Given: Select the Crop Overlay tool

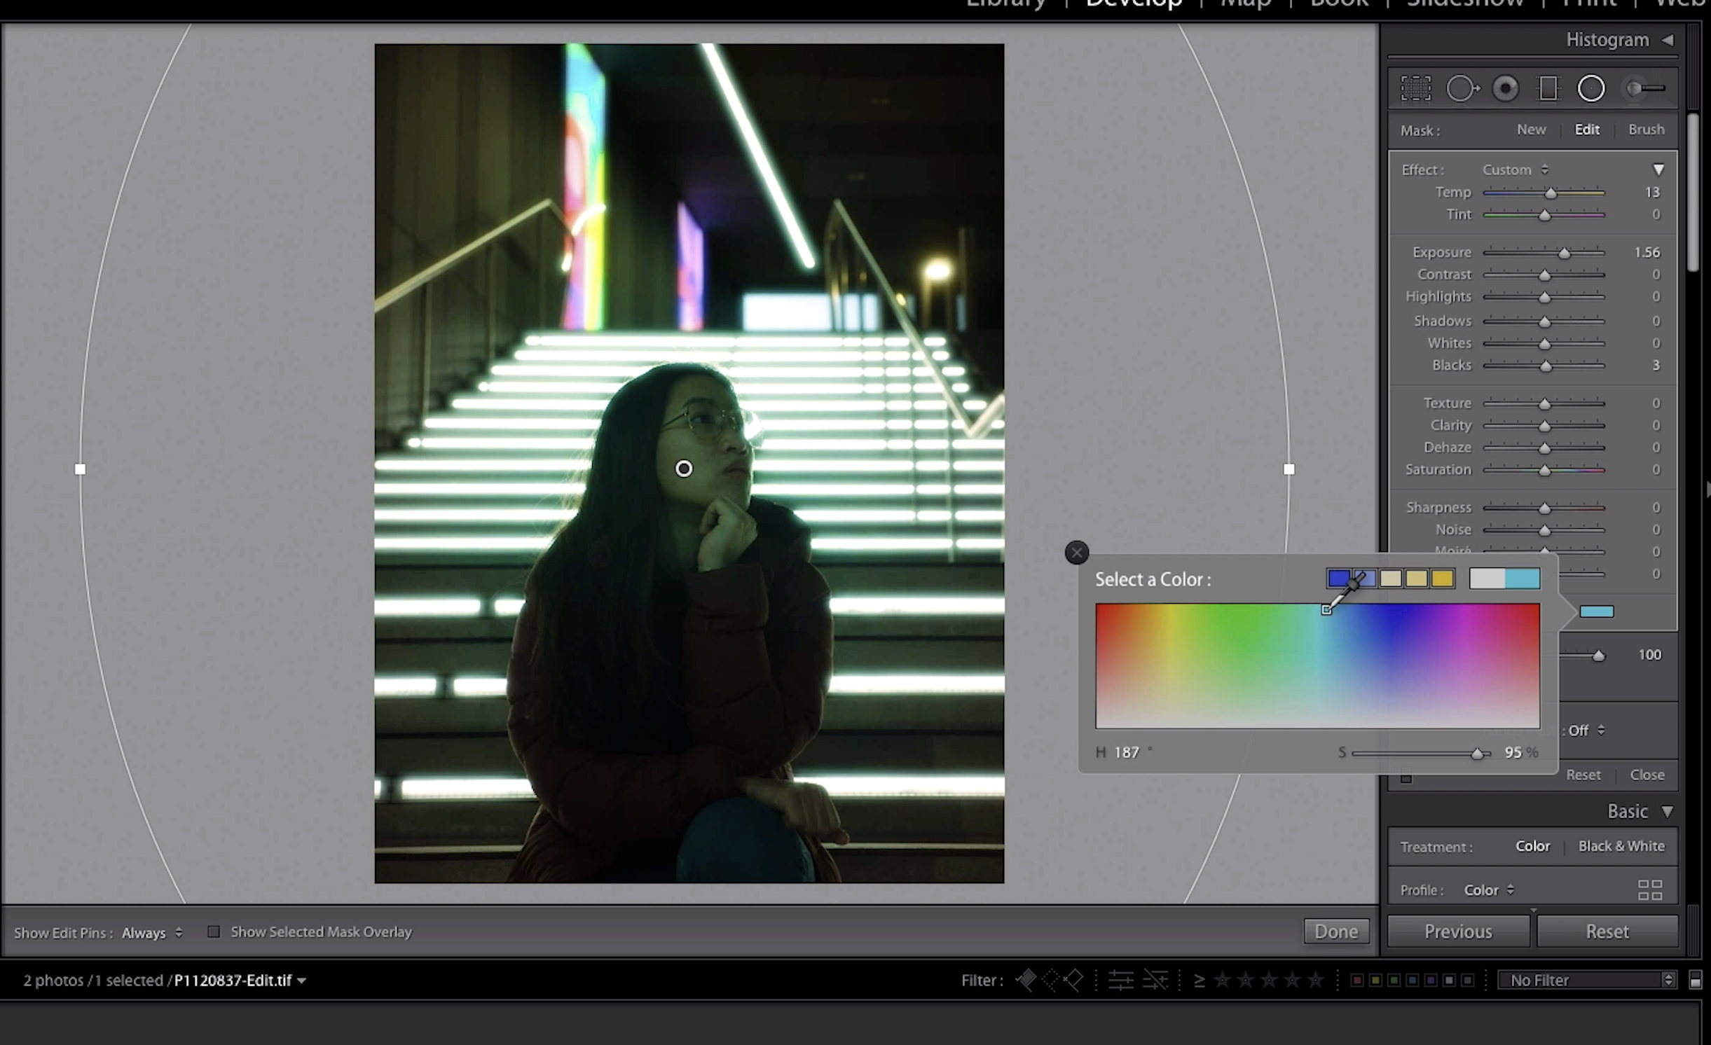Looking at the screenshot, I should 1415,89.
